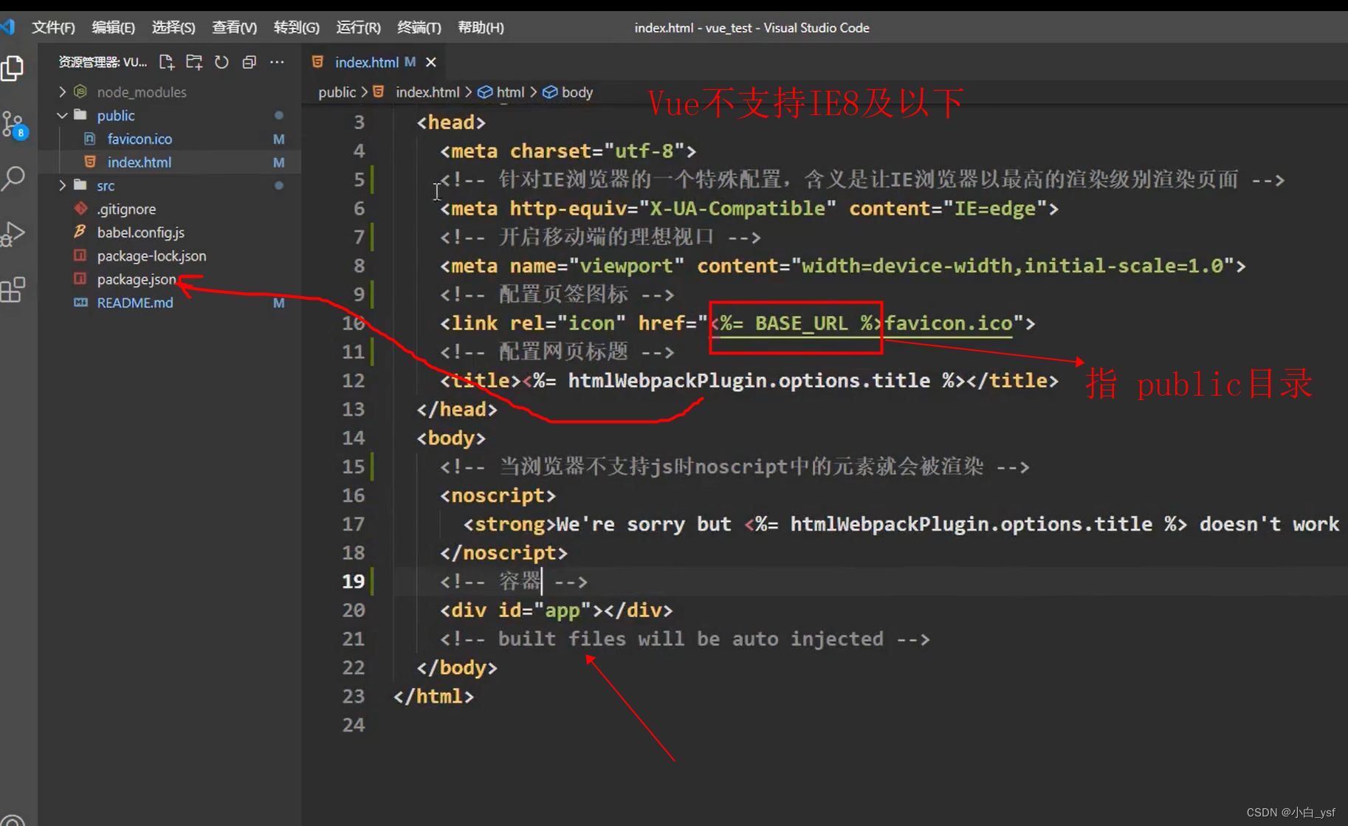Refresh the explorer tree

(221, 62)
